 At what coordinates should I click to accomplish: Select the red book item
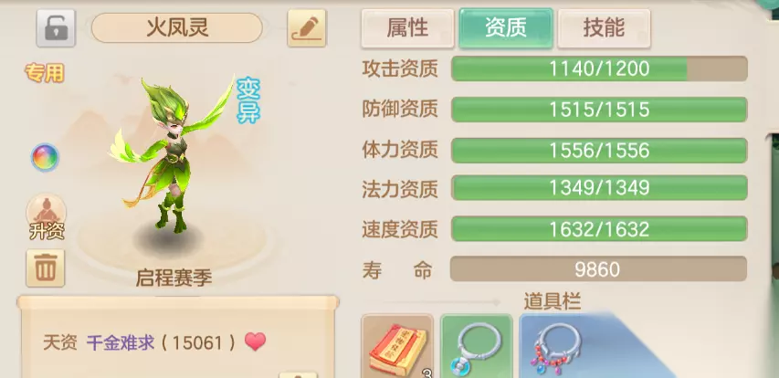[x=397, y=346]
